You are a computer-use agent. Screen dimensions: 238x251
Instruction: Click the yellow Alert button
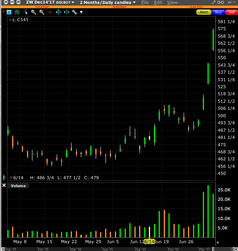pyautogui.click(x=204, y=12)
